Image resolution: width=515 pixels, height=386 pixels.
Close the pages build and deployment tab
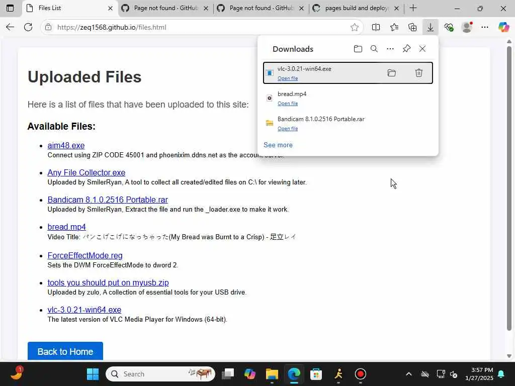click(396, 8)
